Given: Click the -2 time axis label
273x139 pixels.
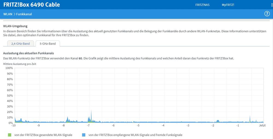Looking at the screenshot, I should pyautogui.click(x=213, y=125).
